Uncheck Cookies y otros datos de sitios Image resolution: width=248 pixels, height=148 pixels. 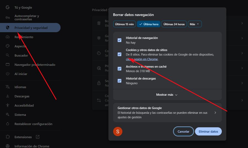pyautogui.click(x=119, y=54)
